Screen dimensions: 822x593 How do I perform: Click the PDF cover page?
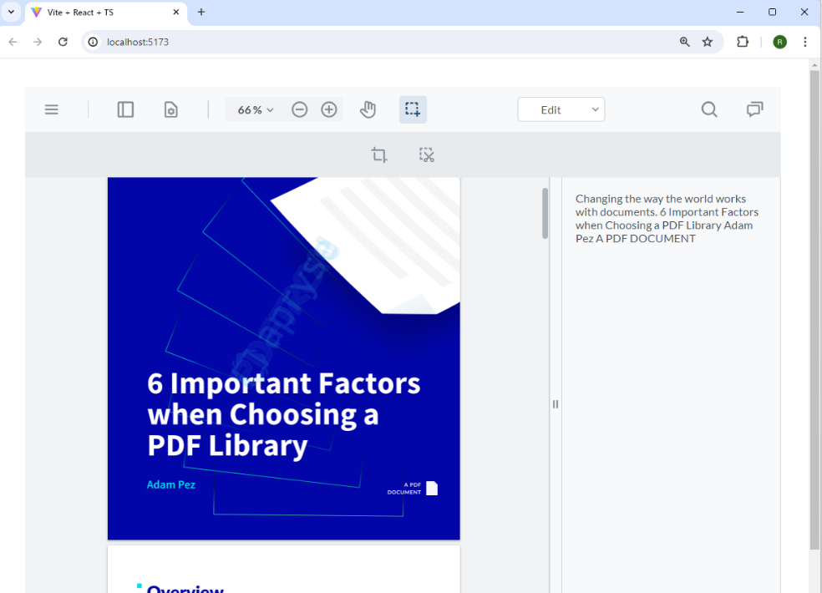coord(284,358)
